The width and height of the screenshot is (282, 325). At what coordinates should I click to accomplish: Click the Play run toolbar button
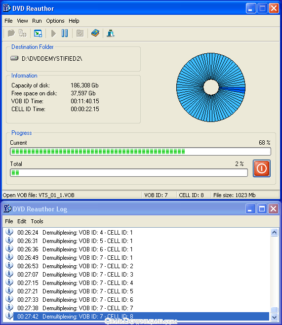(53, 33)
